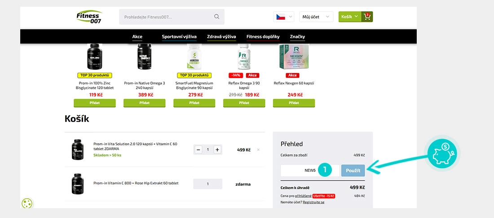Open Prom-in 100% Zinc product image
Image resolution: width=494 pixels, height=218 pixels.
click(94, 57)
